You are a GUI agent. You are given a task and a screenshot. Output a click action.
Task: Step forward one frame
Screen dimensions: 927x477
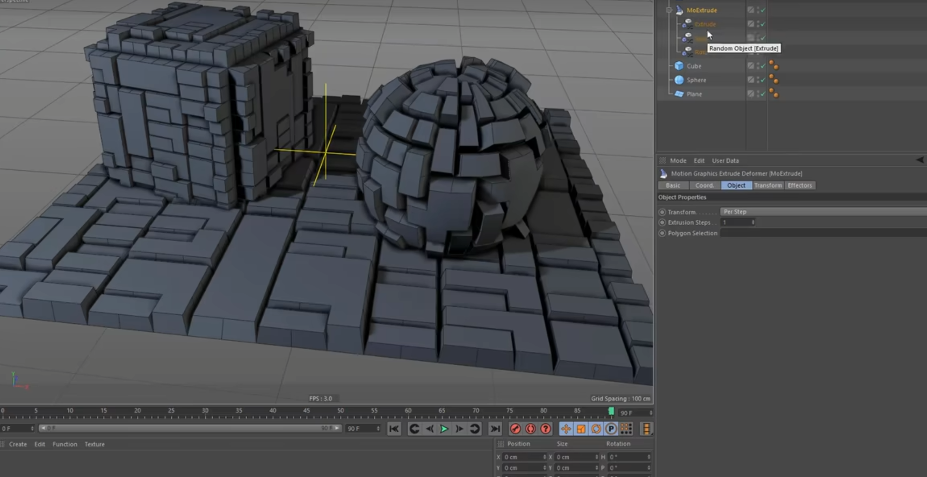pos(459,429)
